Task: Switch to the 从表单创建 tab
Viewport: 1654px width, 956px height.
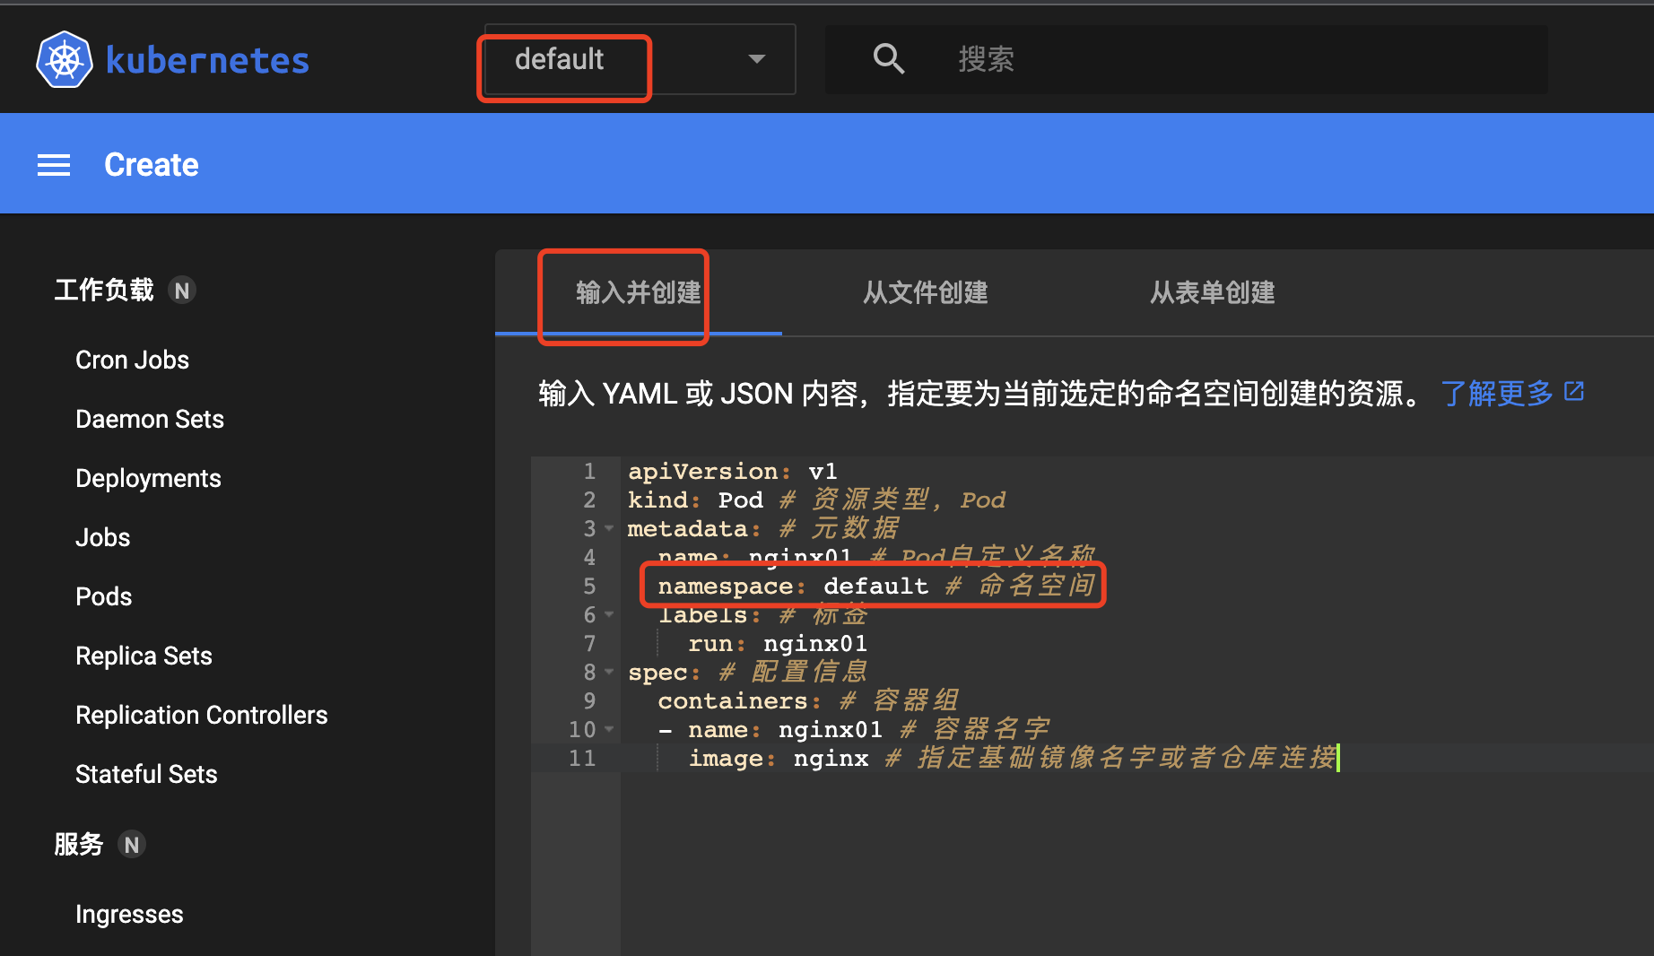Action: (1213, 292)
